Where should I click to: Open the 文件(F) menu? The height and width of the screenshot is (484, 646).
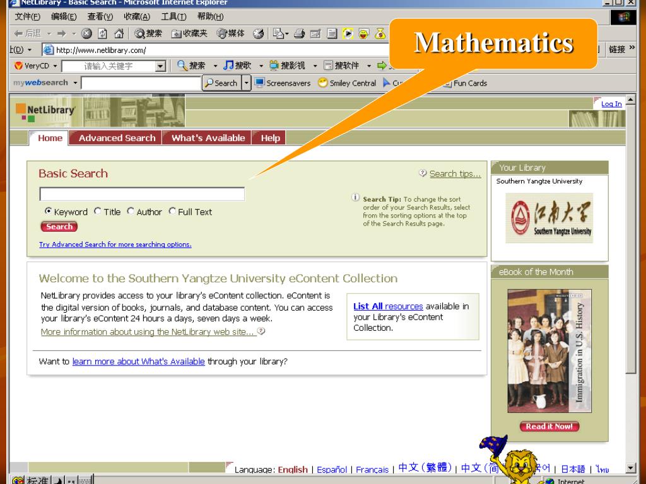pos(28,16)
